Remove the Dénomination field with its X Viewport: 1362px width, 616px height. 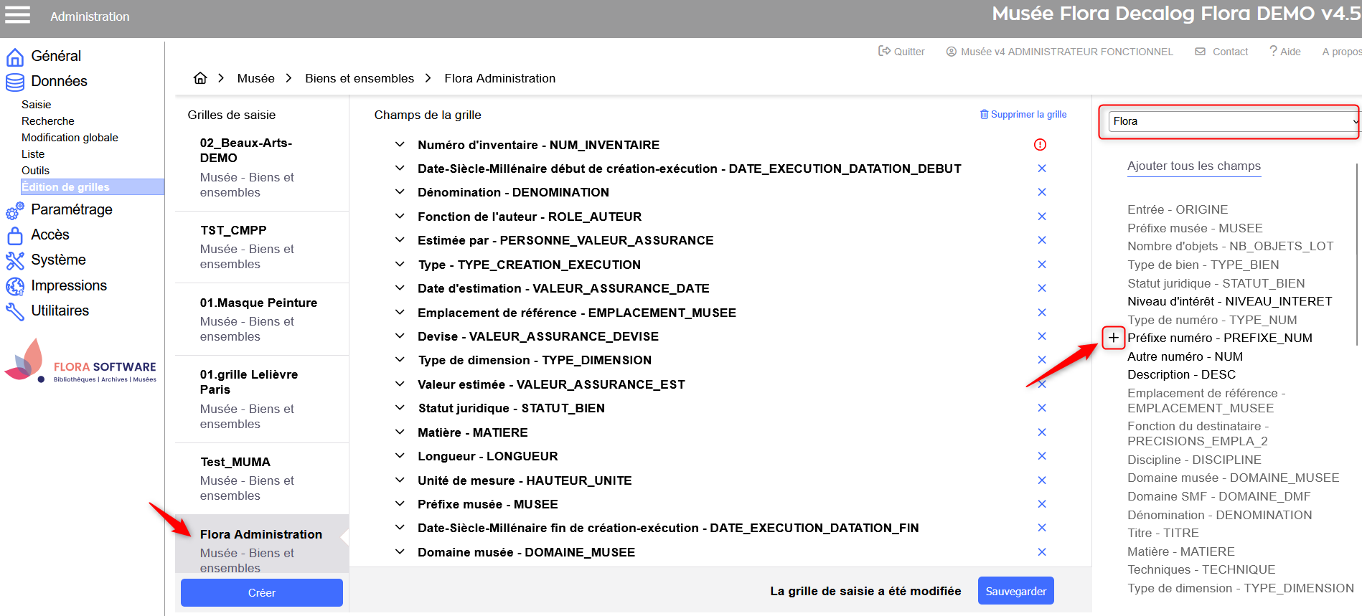[1042, 192]
